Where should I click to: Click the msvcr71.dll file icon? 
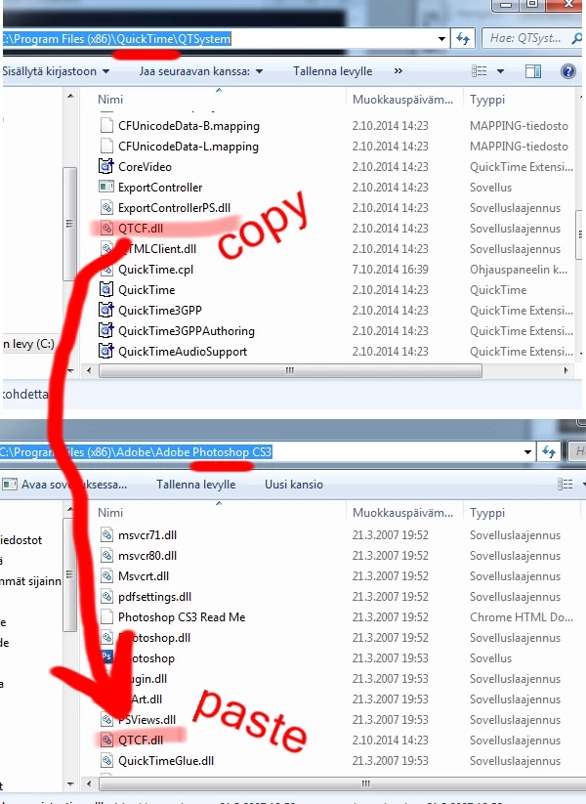coord(106,534)
